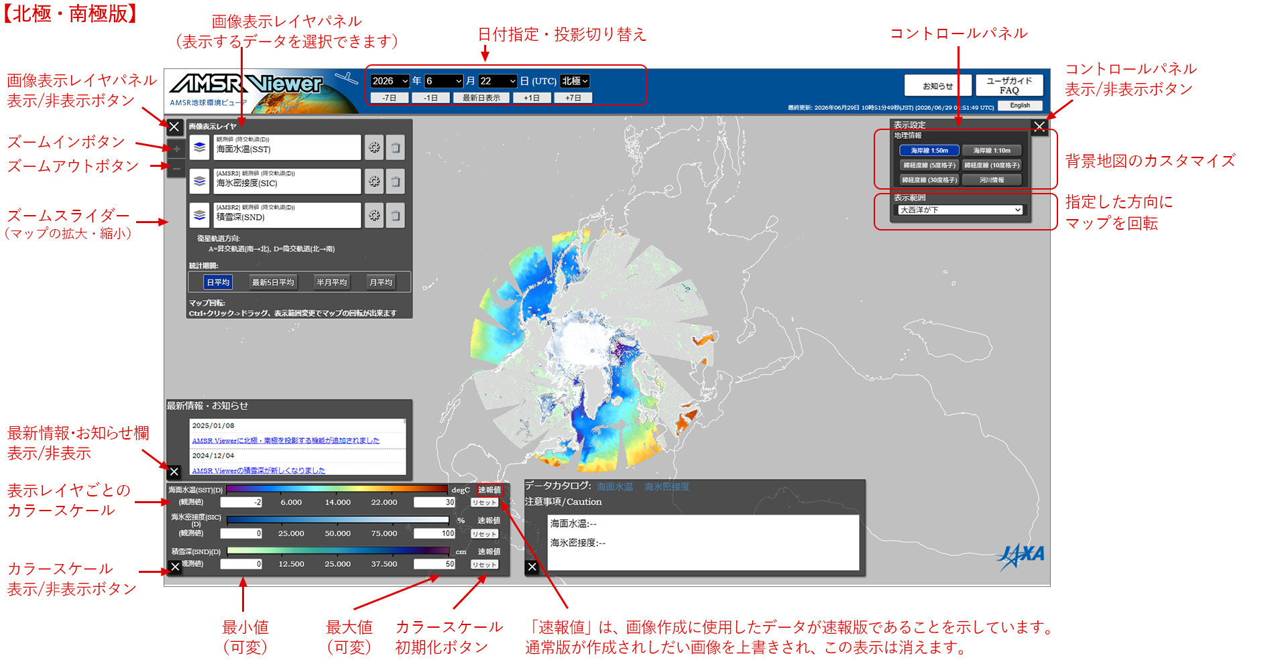Viewport: 1274px width, 670px height.
Task: Click the 海氷密接度(SIC) color gradient bar
Action: 337,519
